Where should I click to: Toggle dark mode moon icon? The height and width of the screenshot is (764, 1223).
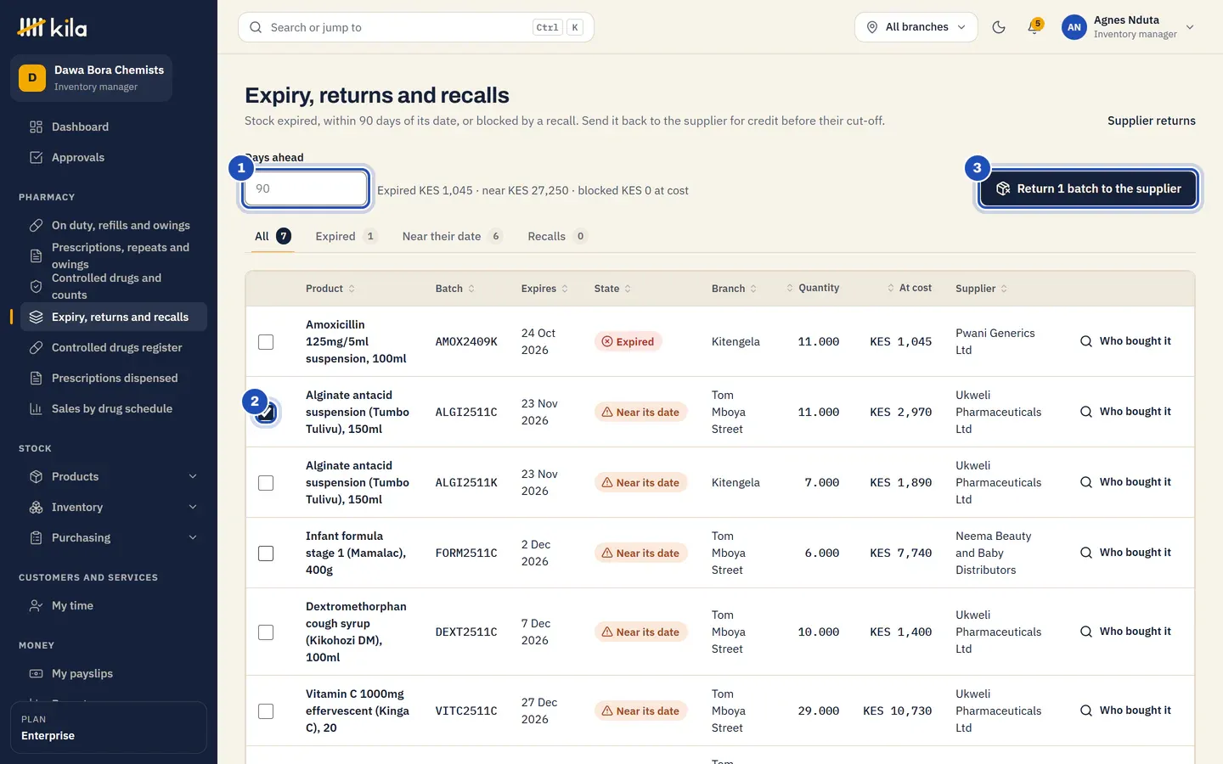(999, 27)
